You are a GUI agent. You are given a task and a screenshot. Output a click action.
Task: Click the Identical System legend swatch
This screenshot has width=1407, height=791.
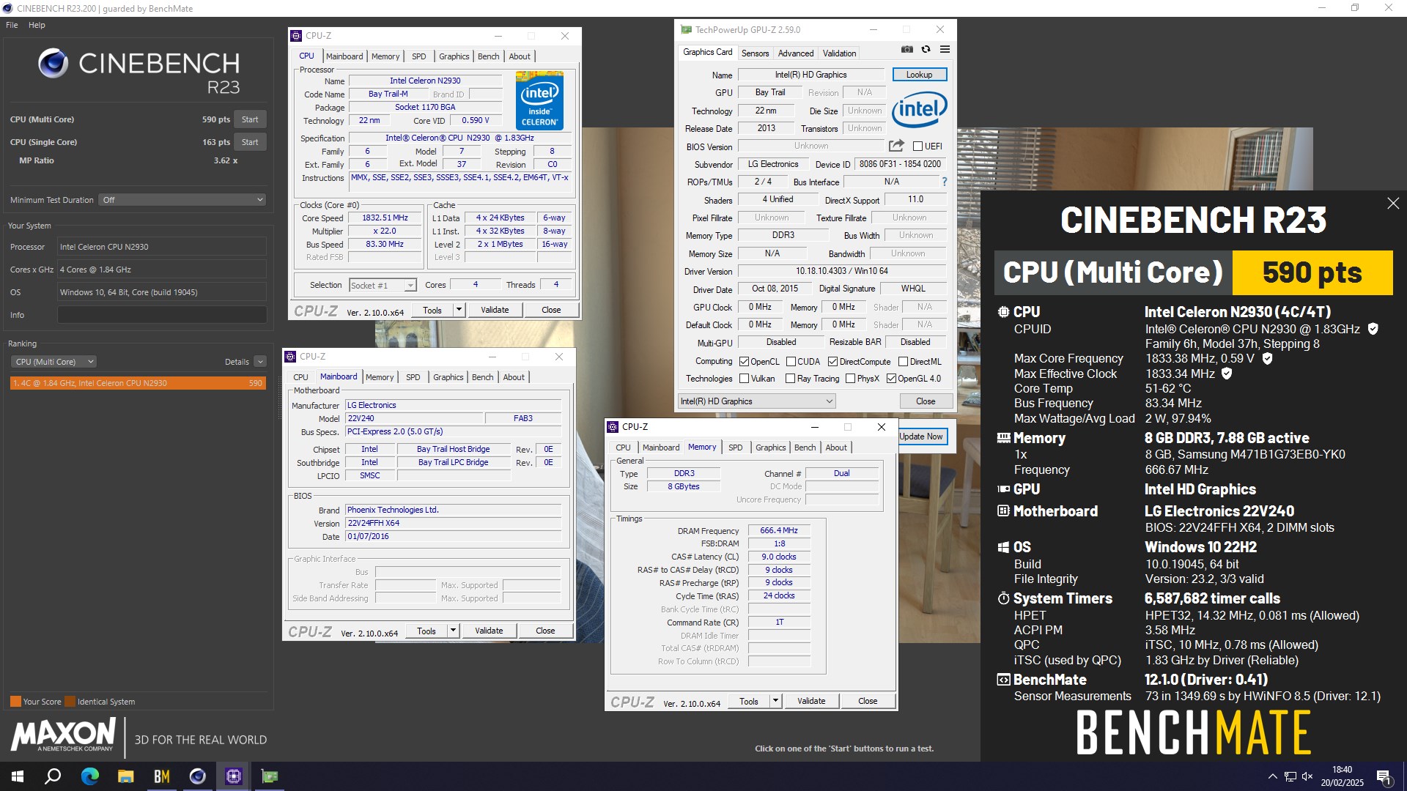click(x=70, y=702)
